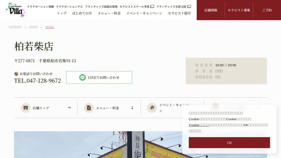Click the tree icon for イベント・キャンペーン
This screenshot has height=158, width=281.
(x=152, y=108)
